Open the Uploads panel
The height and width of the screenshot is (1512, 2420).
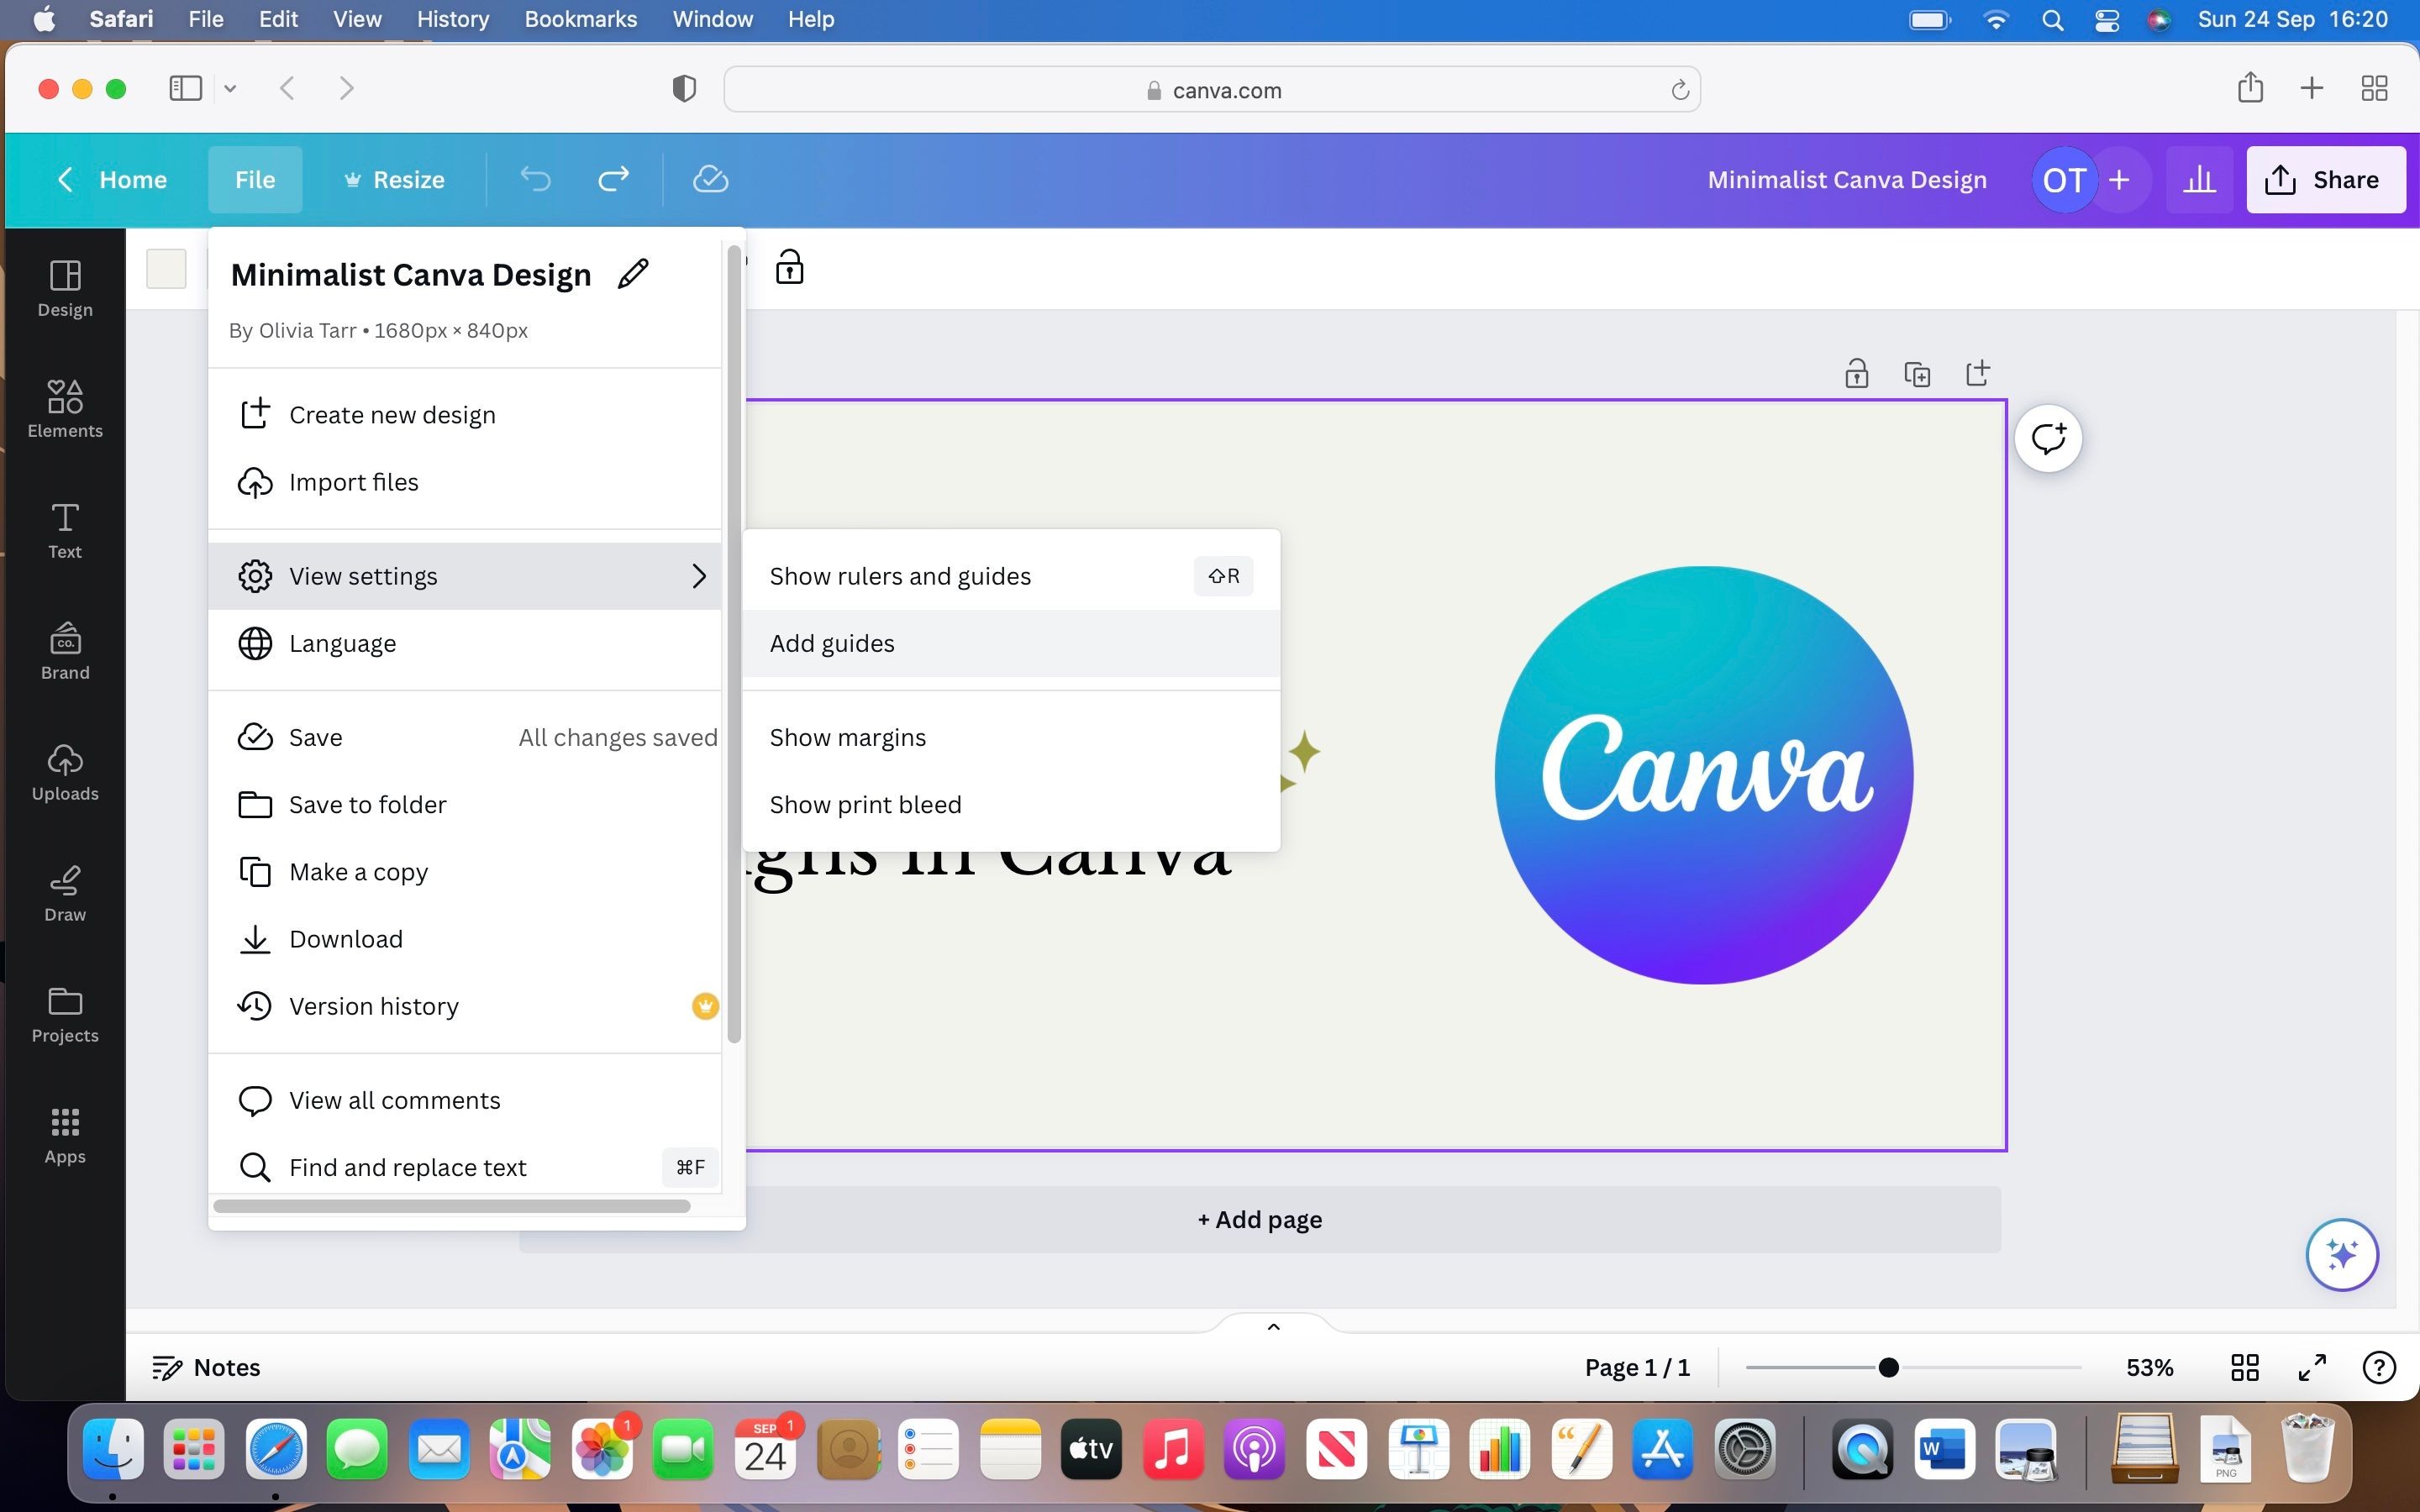65,772
